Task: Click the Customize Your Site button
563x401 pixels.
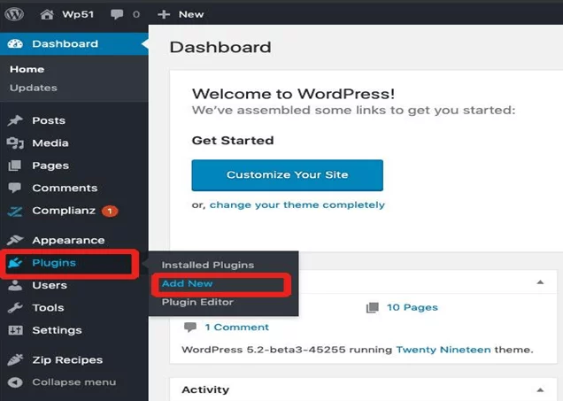Action: [x=287, y=175]
